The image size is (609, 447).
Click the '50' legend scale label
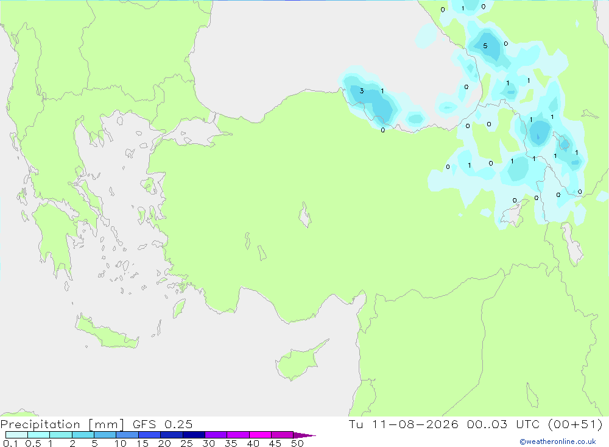coord(298,443)
